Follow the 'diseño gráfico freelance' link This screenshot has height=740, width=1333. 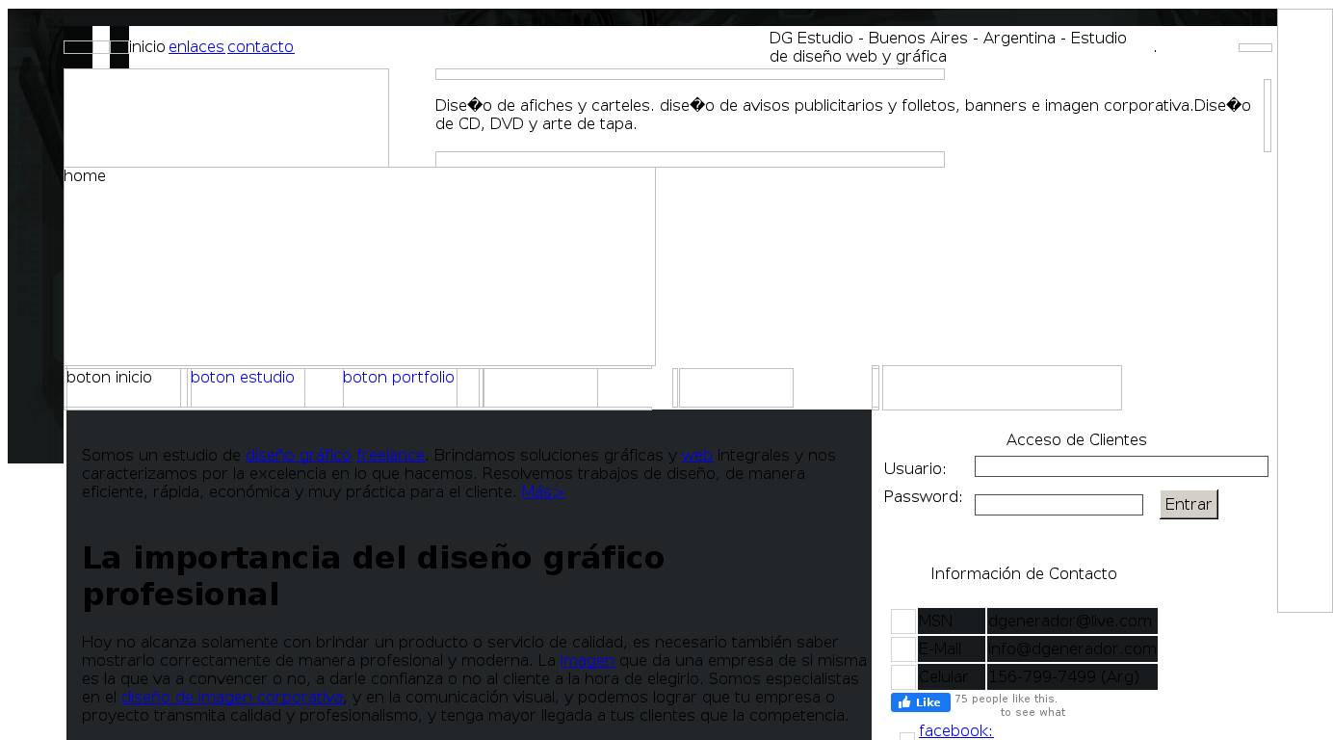[334, 456]
